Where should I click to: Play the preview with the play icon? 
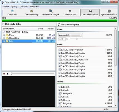(8, 74)
